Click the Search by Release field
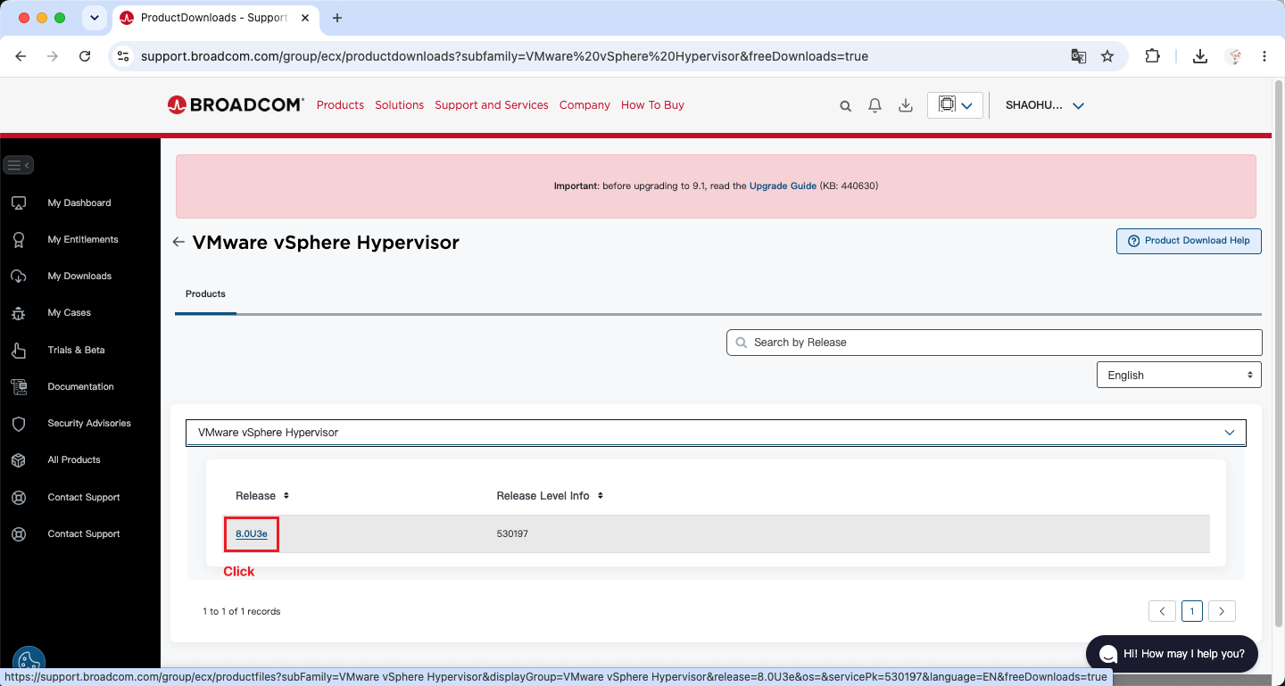The width and height of the screenshot is (1285, 686). click(x=994, y=343)
